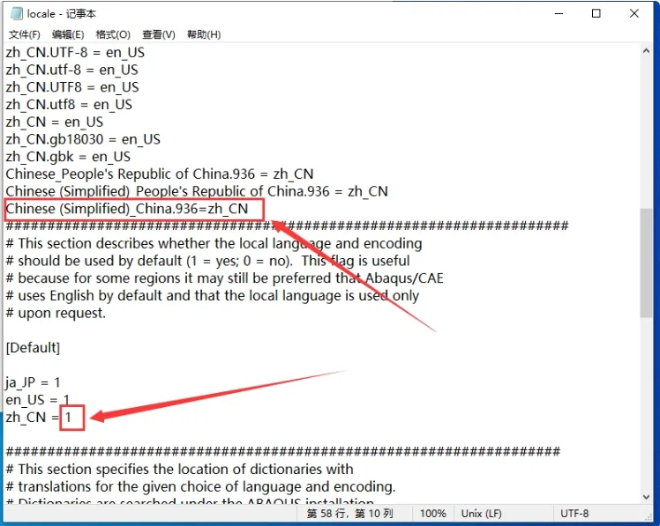Minimize the locale Notepad window
The image size is (660, 526).
[x=559, y=14]
